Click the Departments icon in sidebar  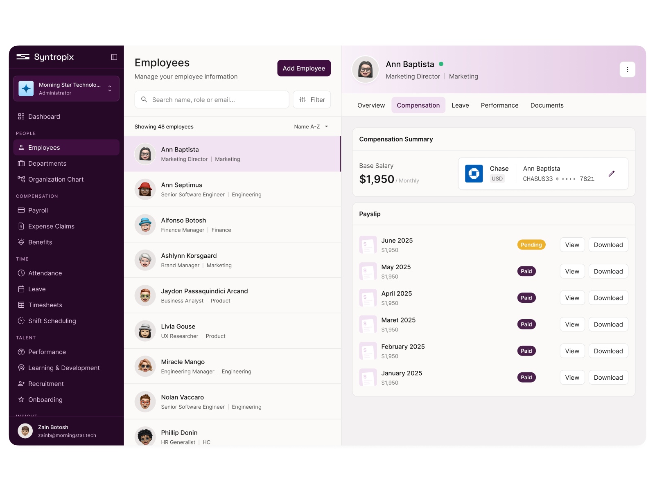tap(21, 163)
